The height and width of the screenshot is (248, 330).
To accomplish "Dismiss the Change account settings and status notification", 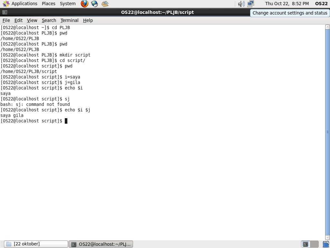I will point(289,13).
